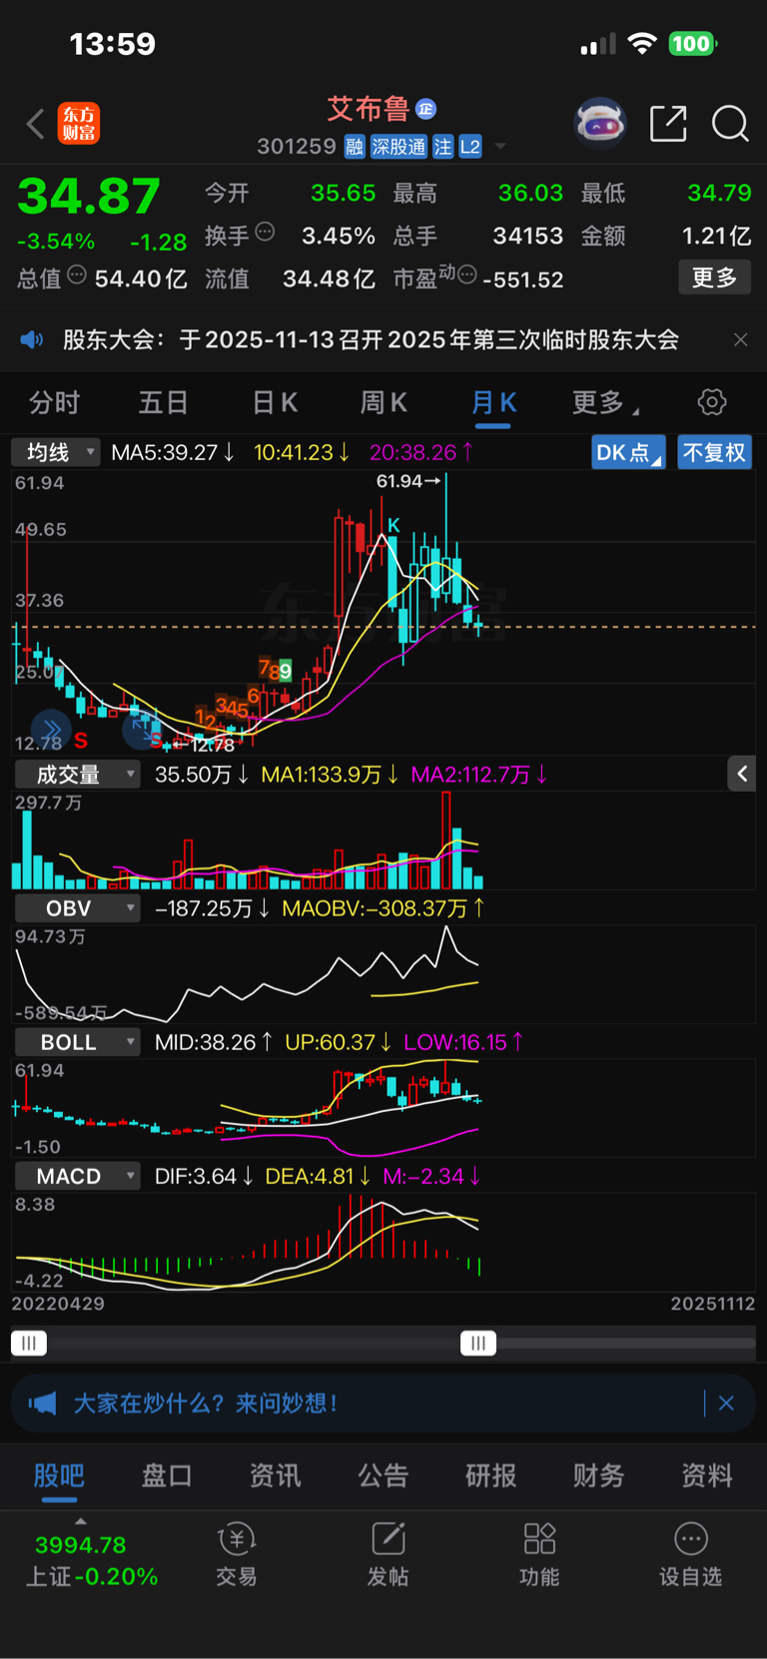Open the 盘口 tab
Screen dimensions: 767x1659
[167, 1475]
